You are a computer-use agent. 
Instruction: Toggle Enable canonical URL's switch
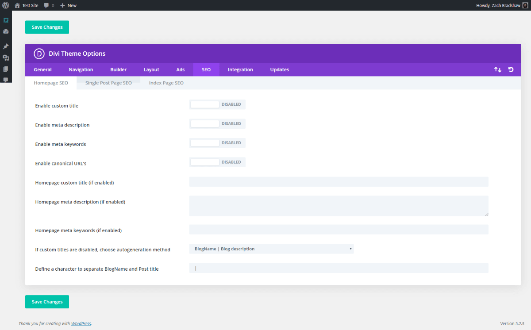pos(217,162)
